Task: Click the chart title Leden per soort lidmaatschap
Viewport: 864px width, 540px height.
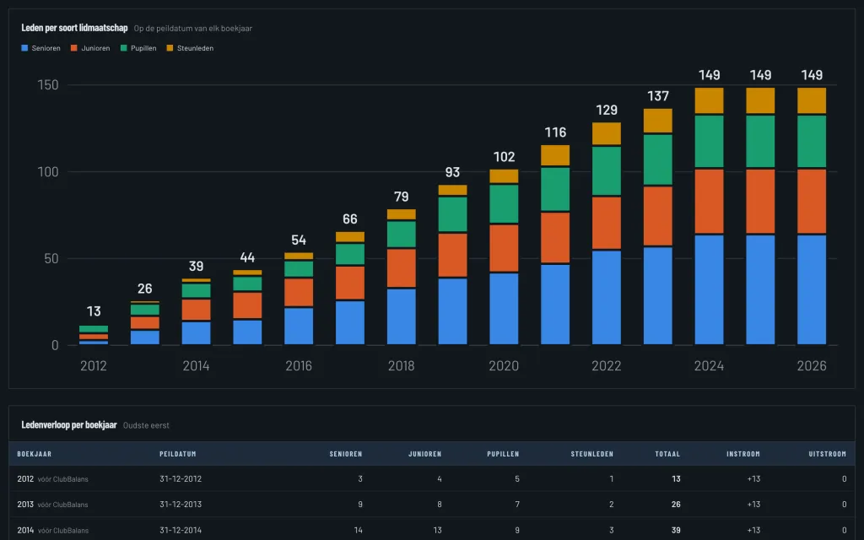Action: (x=74, y=28)
